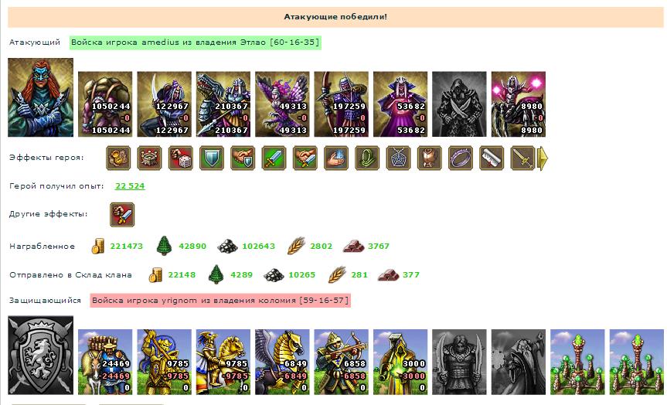667x405 pixels.
Task: Click the fortress tower effect icon
Action: (149, 158)
